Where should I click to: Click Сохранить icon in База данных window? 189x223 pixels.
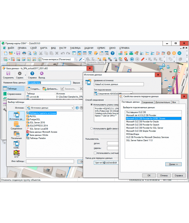(8, 73)
